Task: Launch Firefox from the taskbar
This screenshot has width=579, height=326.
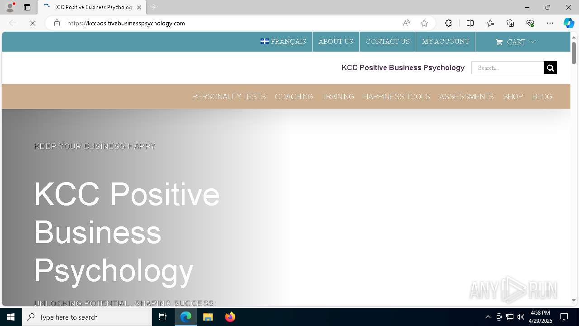Action: (x=230, y=317)
